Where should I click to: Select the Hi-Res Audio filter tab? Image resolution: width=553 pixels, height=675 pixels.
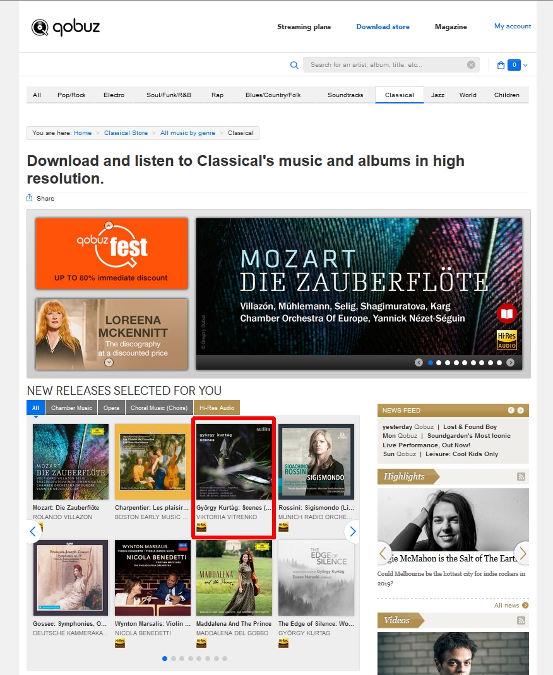pyautogui.click(x=217, y=408)
